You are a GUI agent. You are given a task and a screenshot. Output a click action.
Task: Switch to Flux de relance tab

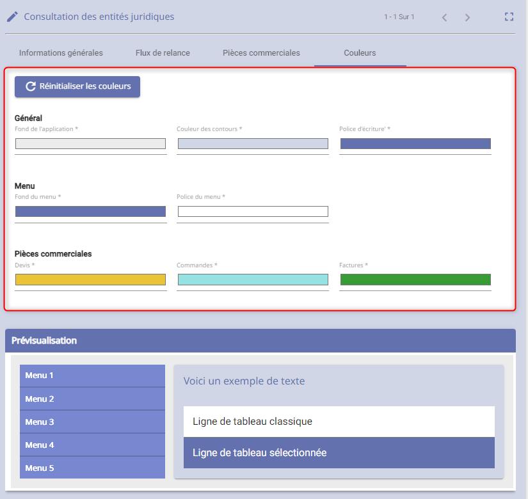tap(163, 53)
